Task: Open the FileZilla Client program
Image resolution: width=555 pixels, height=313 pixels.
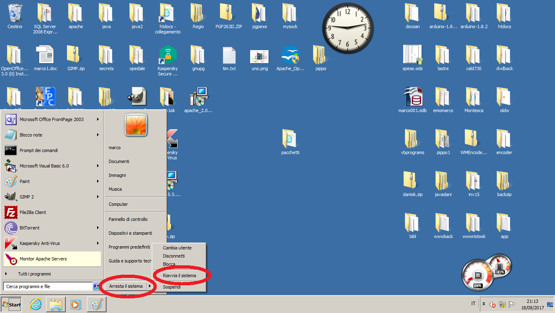Action: point(33,212)
